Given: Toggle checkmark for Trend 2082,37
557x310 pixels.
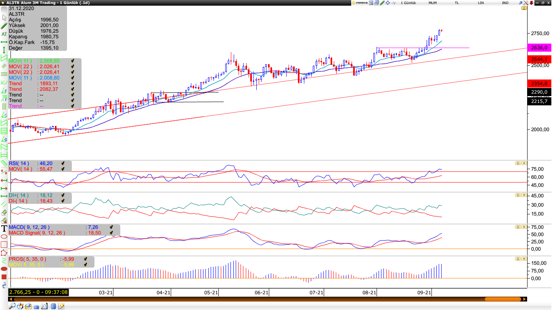Looking at the screenshot, I should (73, 89).
